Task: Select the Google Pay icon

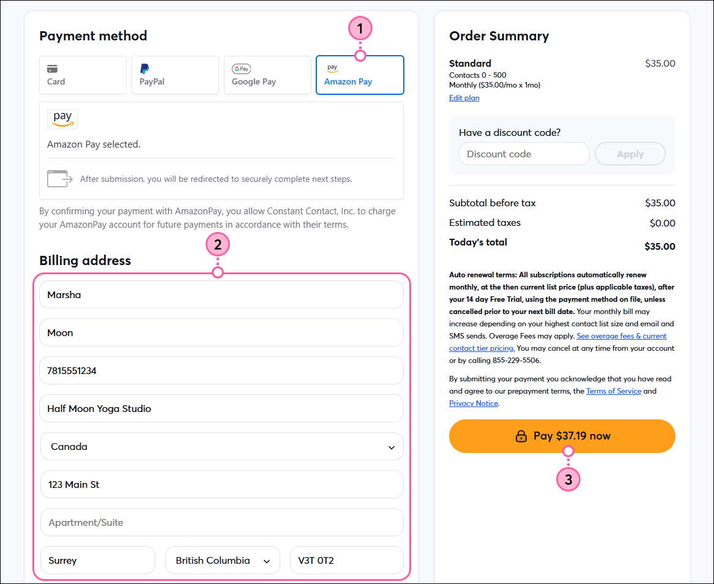Action: point(241,69)
